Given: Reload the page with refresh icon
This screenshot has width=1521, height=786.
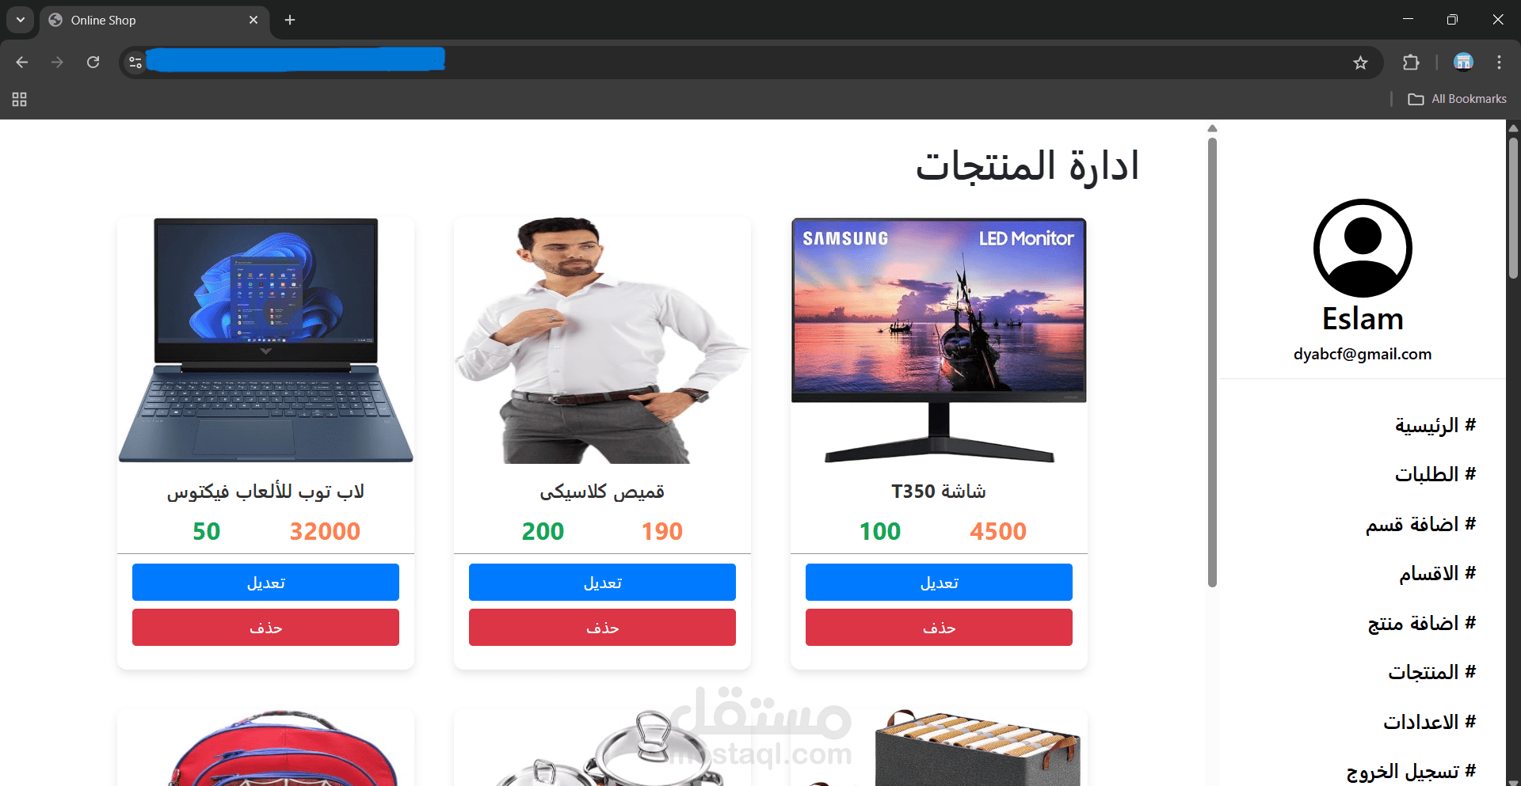Looking at the screenshot, I should (x=93, y=62).
